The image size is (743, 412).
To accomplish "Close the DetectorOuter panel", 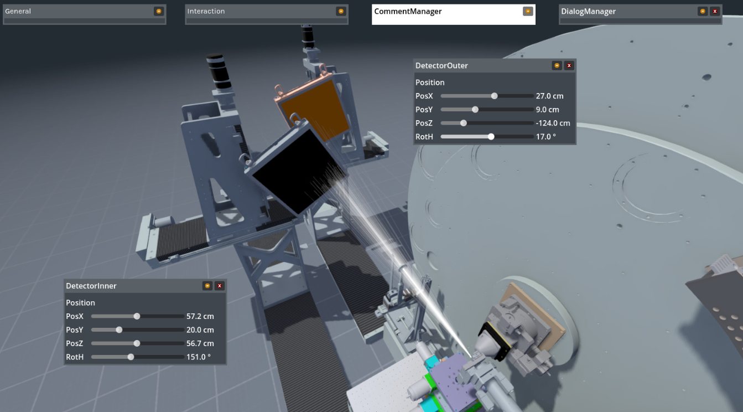I will [x=569, y=65].
